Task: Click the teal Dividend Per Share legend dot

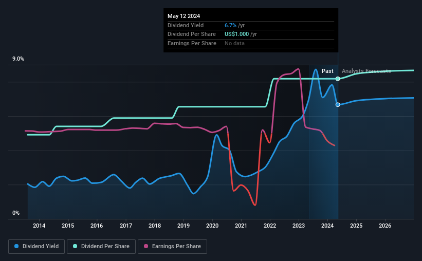Action: point(75,246)
